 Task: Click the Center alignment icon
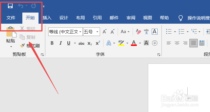[x=177, y=43]
